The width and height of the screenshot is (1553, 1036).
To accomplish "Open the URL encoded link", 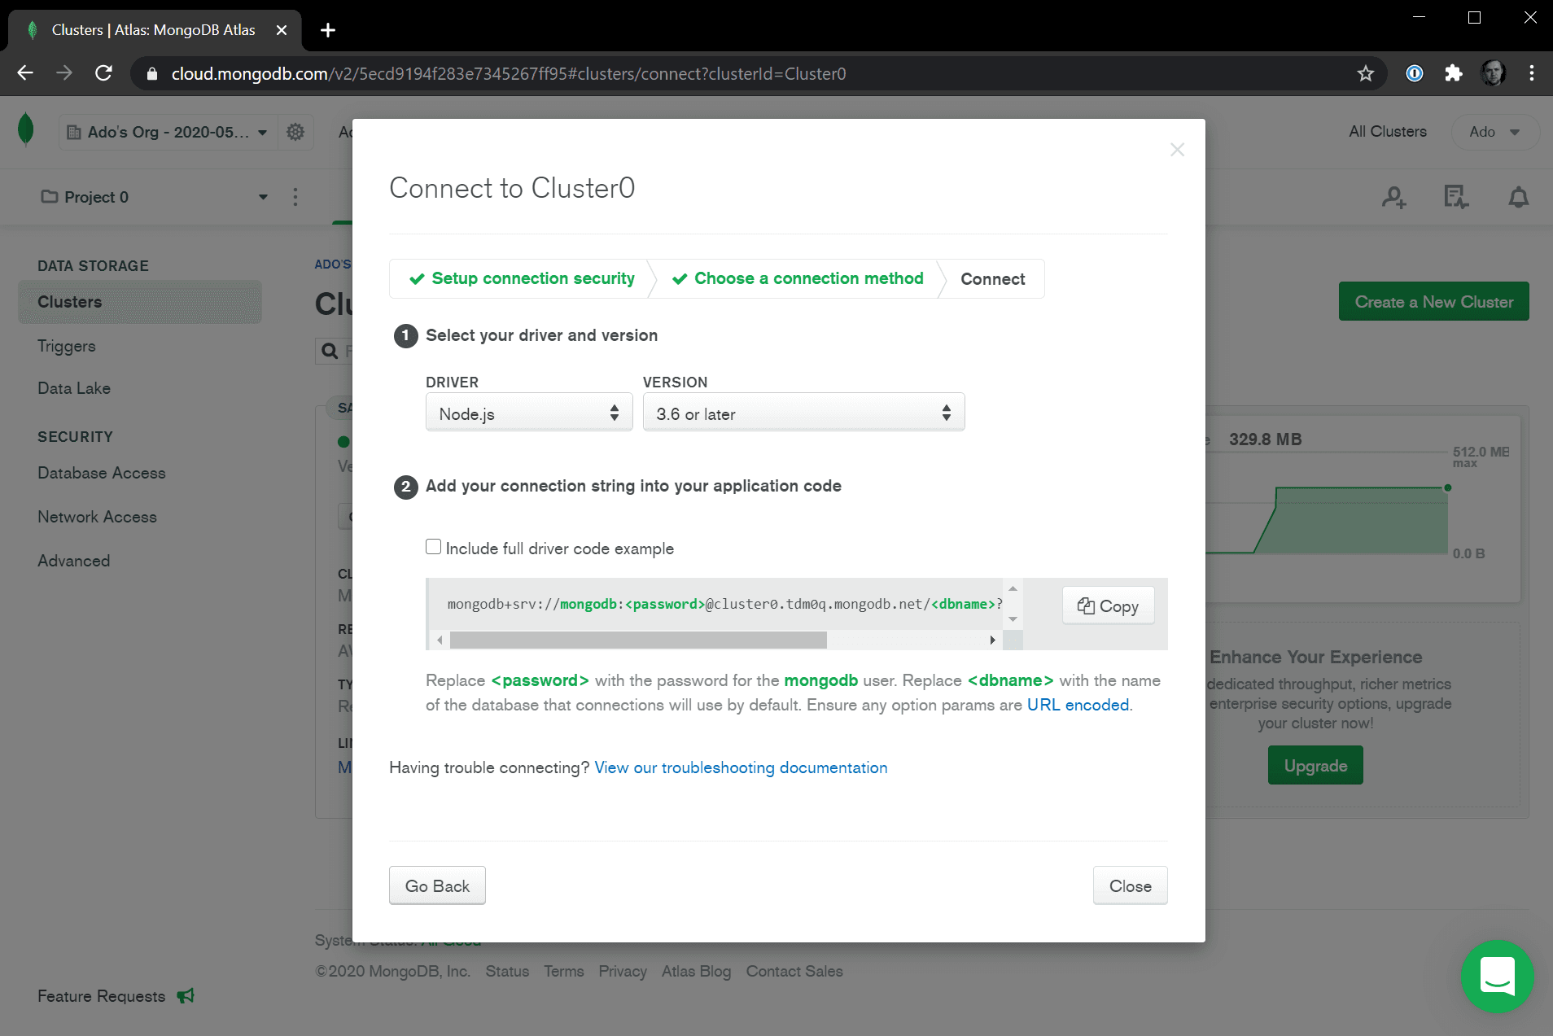I will pos(1078,705).
